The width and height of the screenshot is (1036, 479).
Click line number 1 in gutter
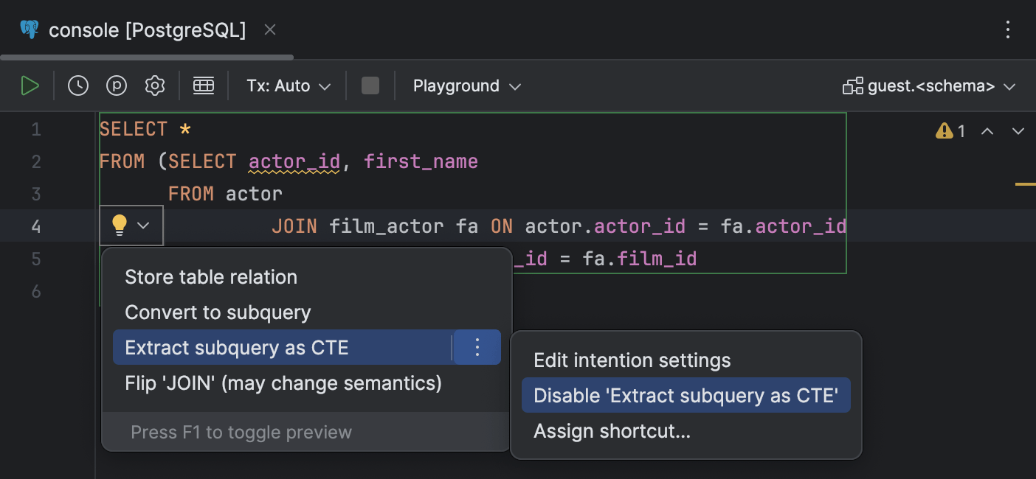click(36, 130)
